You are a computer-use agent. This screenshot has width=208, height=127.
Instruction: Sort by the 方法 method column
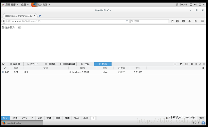coord(16,68)
